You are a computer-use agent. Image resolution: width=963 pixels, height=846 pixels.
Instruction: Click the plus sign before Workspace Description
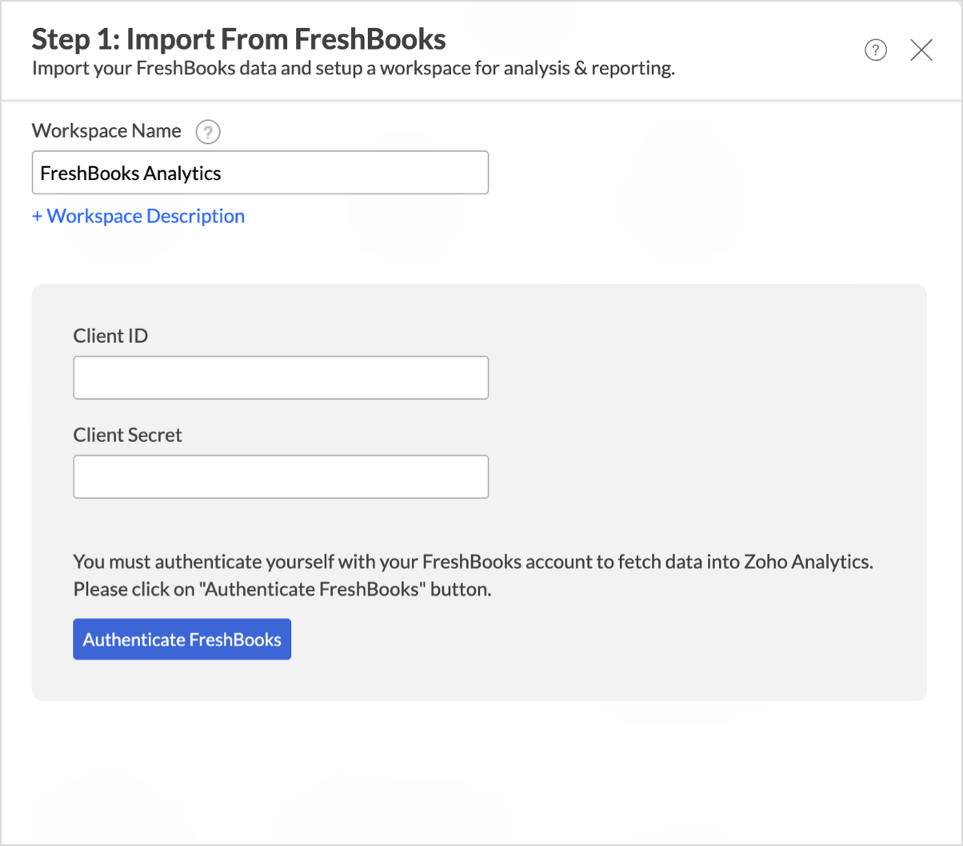(37, 217)
